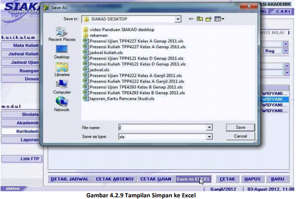Screen dimensions: 297x199
Task: Click inside the File name field
Action: (162, 128)
